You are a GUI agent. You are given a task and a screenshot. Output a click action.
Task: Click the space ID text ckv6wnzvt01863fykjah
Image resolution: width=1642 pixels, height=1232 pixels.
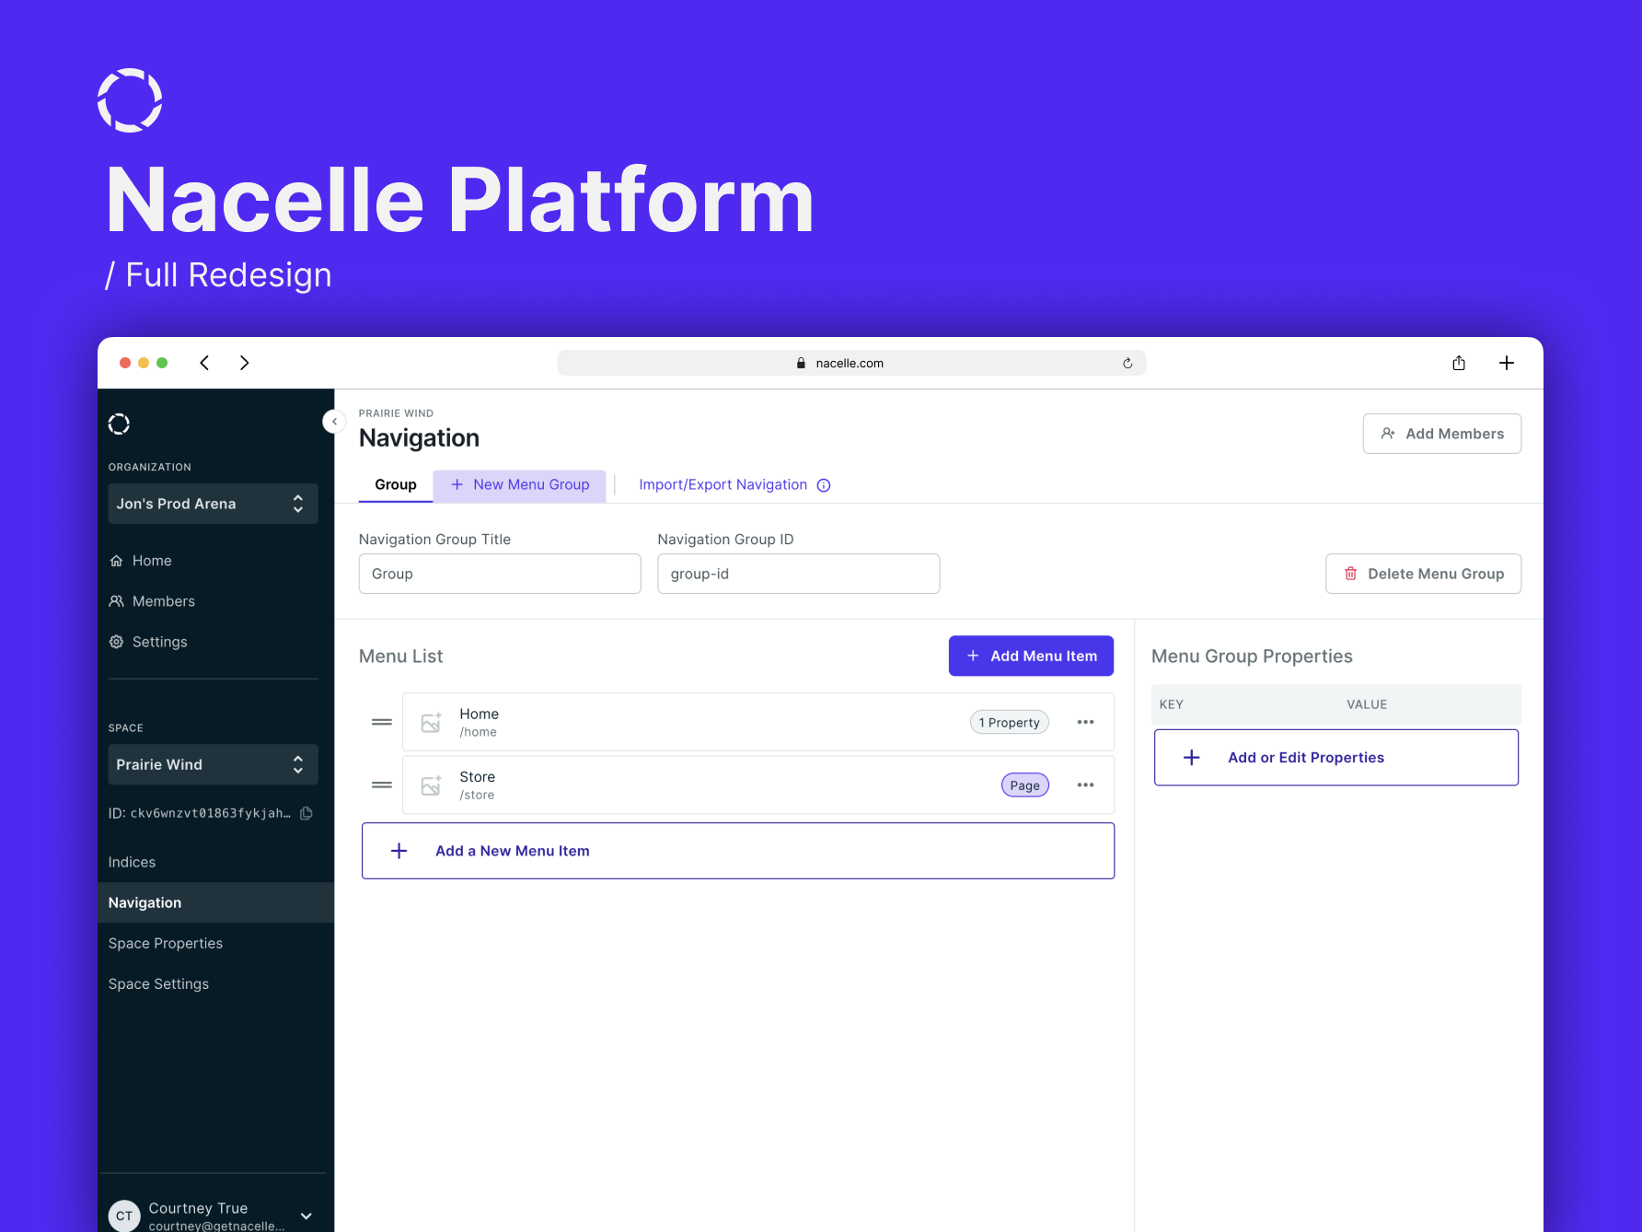(210, 813)
